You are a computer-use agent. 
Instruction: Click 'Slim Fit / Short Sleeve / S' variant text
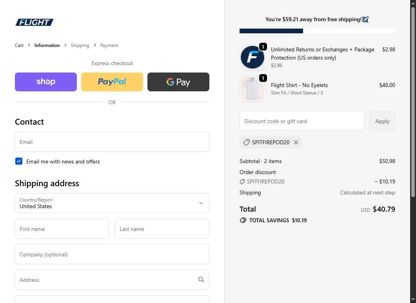point(297,93)
